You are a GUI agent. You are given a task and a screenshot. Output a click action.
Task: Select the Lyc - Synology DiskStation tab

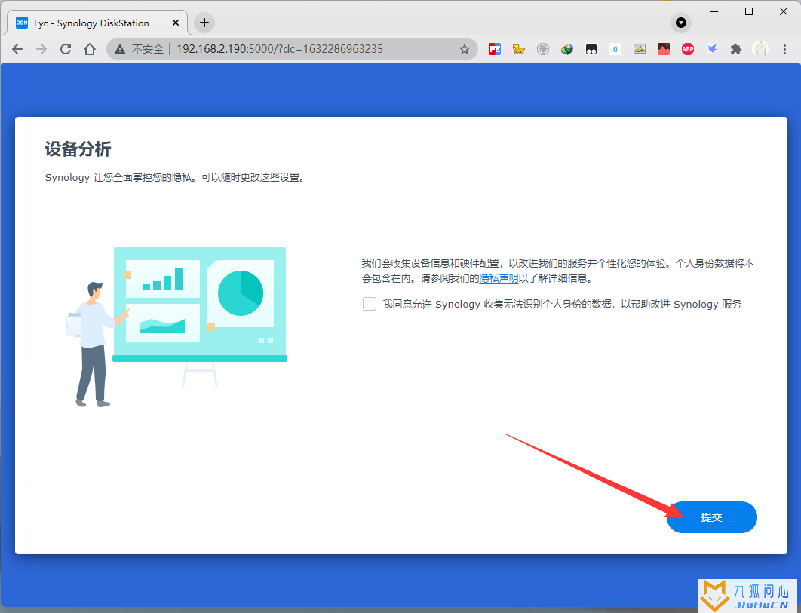click(97, 23)
